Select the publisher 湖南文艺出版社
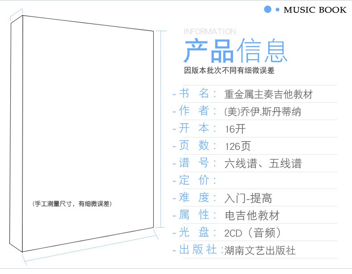The width and height of the screenshot is (352, 274). 260,250
